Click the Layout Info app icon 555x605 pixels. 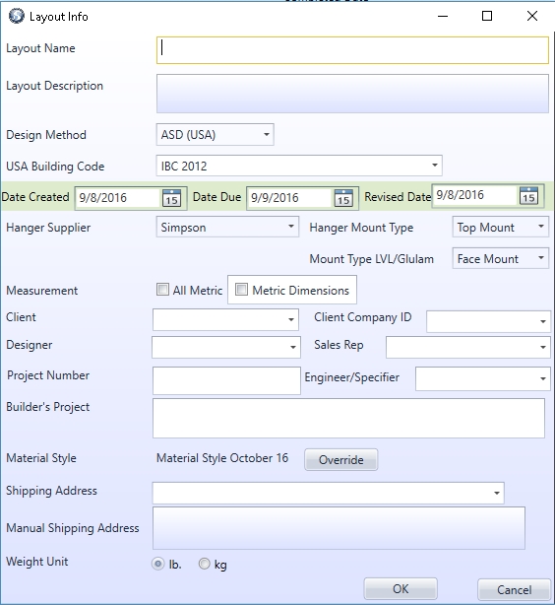tap(16, 16)
